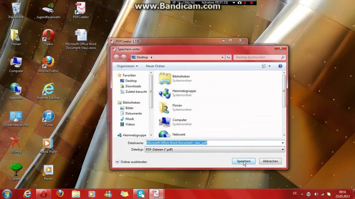The image size is (355, 199).
Task: Open Firefox from taskbar
Action: click(60, 194)
